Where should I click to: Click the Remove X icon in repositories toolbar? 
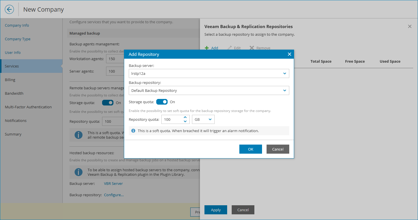point(252,48)
